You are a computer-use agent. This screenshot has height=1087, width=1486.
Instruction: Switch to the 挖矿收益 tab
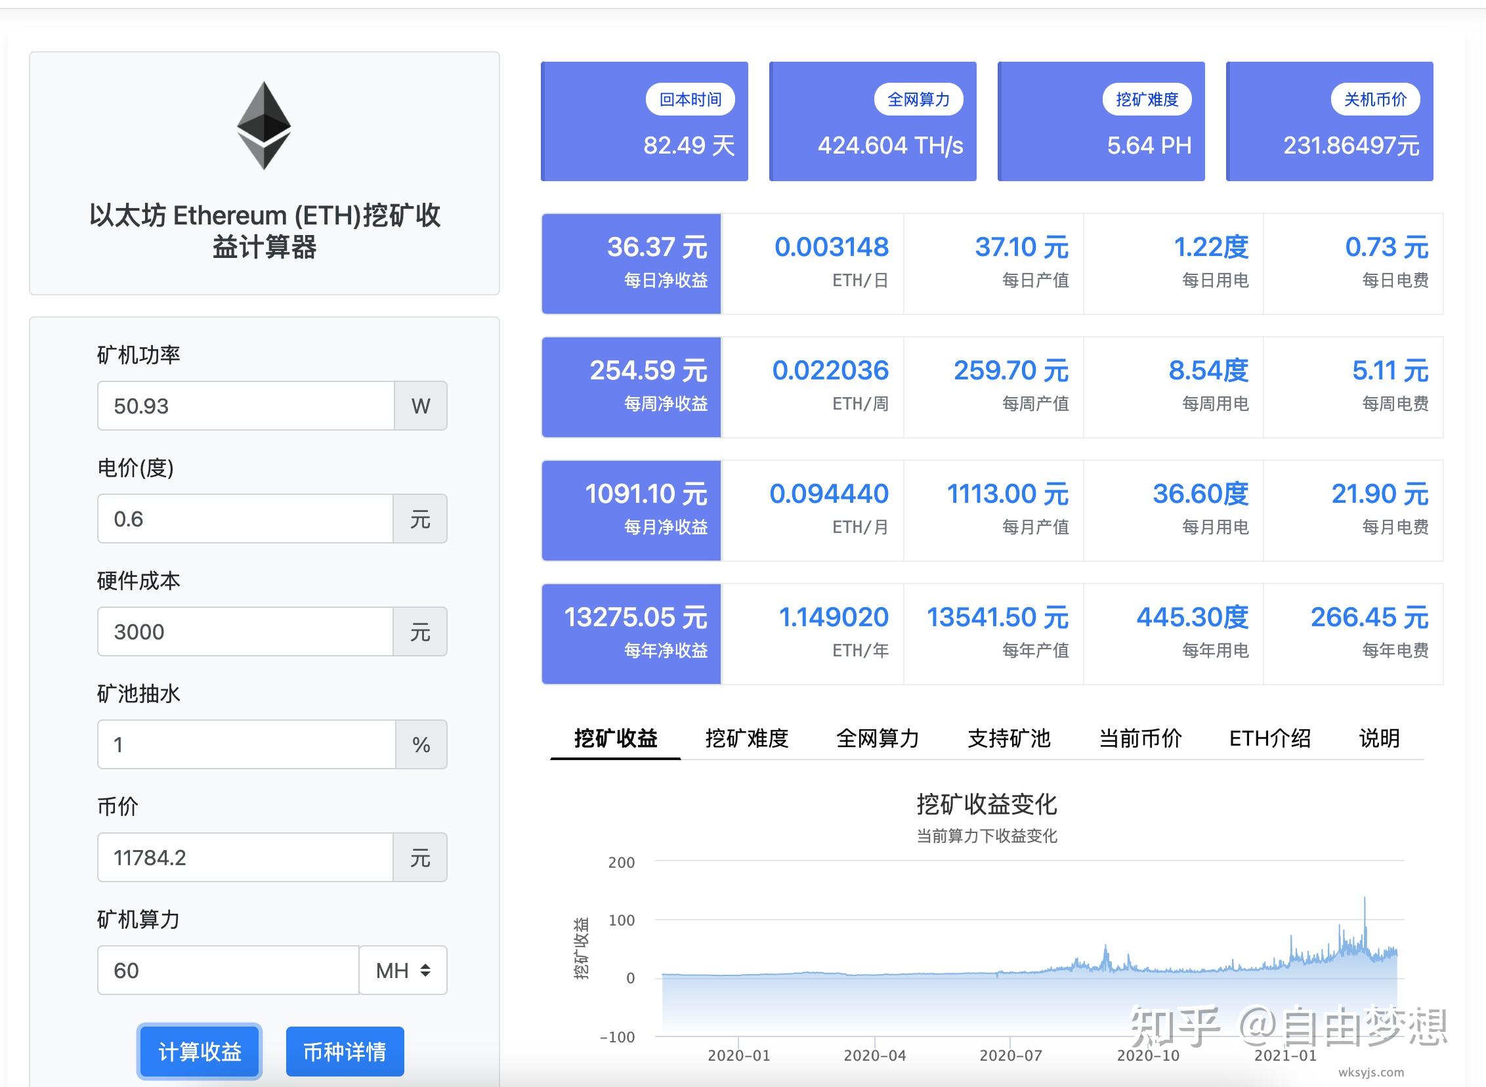tap(615, 738)
